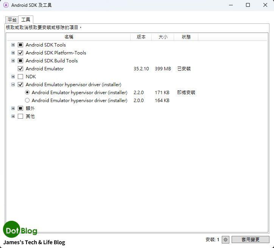The width and height of the screenshot is (274, 248).
Task: Click the gear settings icon near Apply Changes
Action: 225,239
